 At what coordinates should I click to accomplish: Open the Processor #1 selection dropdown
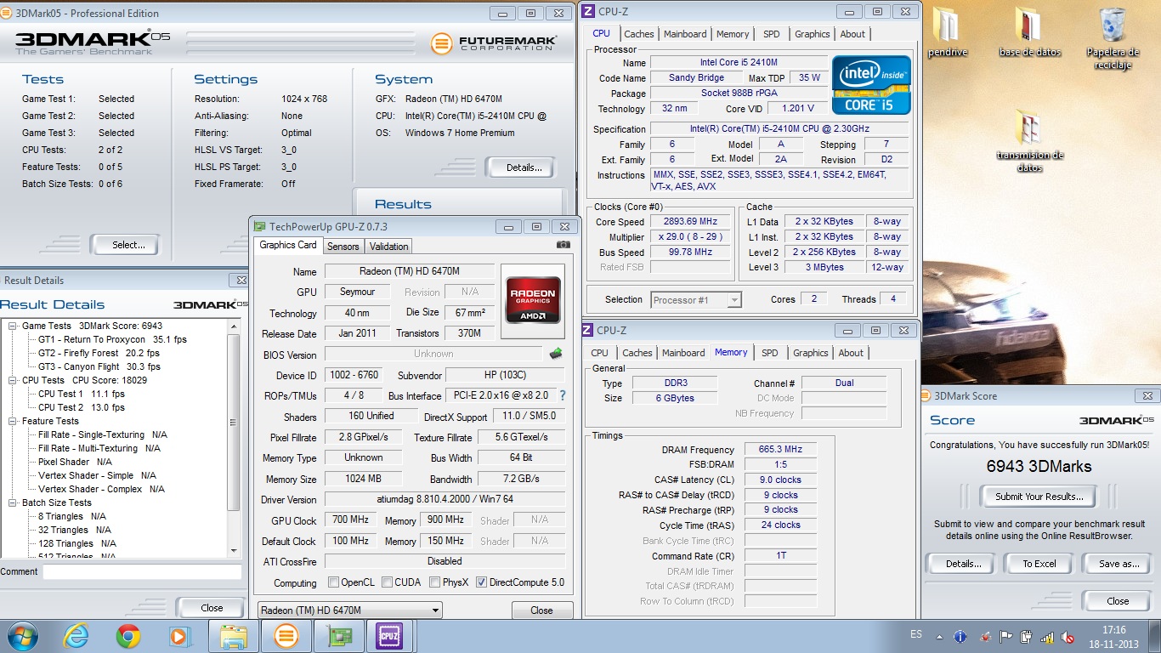696,299
